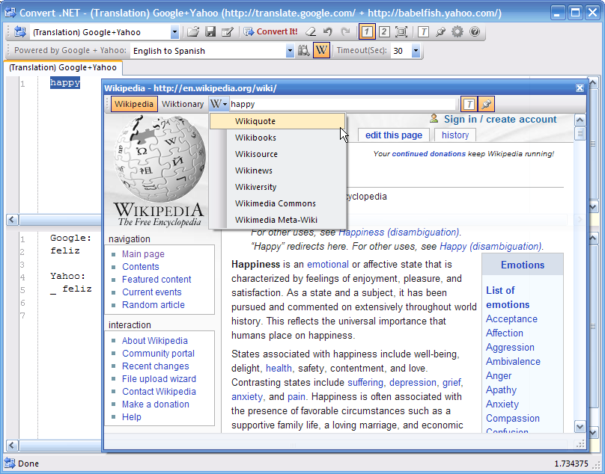Toggle the Wikipedia W button on translation toolbar

[x=321, y=51]
